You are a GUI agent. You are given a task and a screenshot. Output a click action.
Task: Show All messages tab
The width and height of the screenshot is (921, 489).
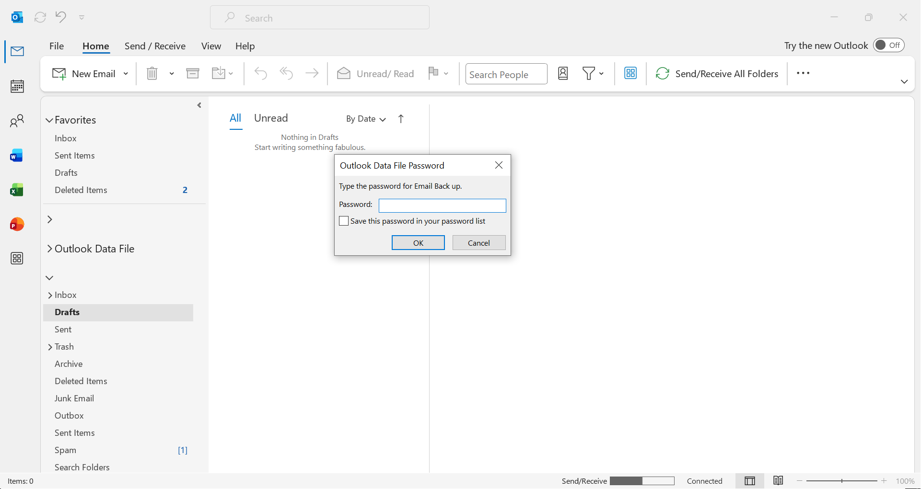point(235,118)
